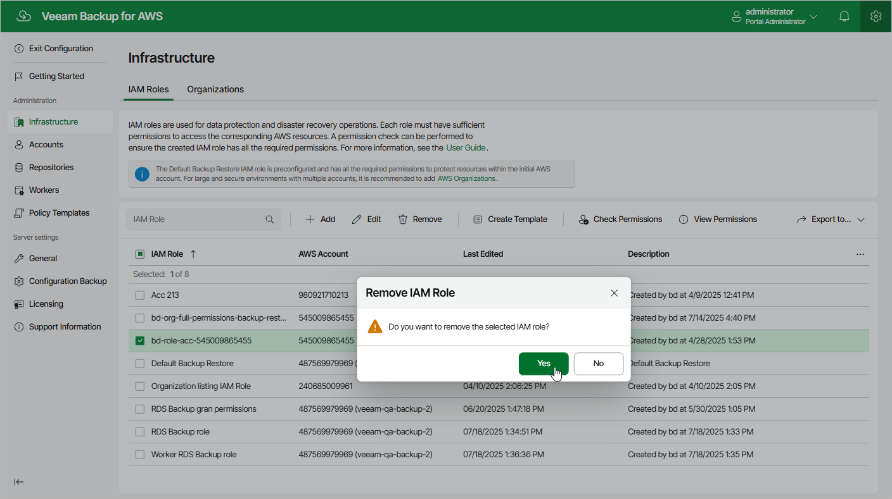Click View Permissions in the toolbar
The height and width of the screenshot is (499, 892).
(718, 219)
